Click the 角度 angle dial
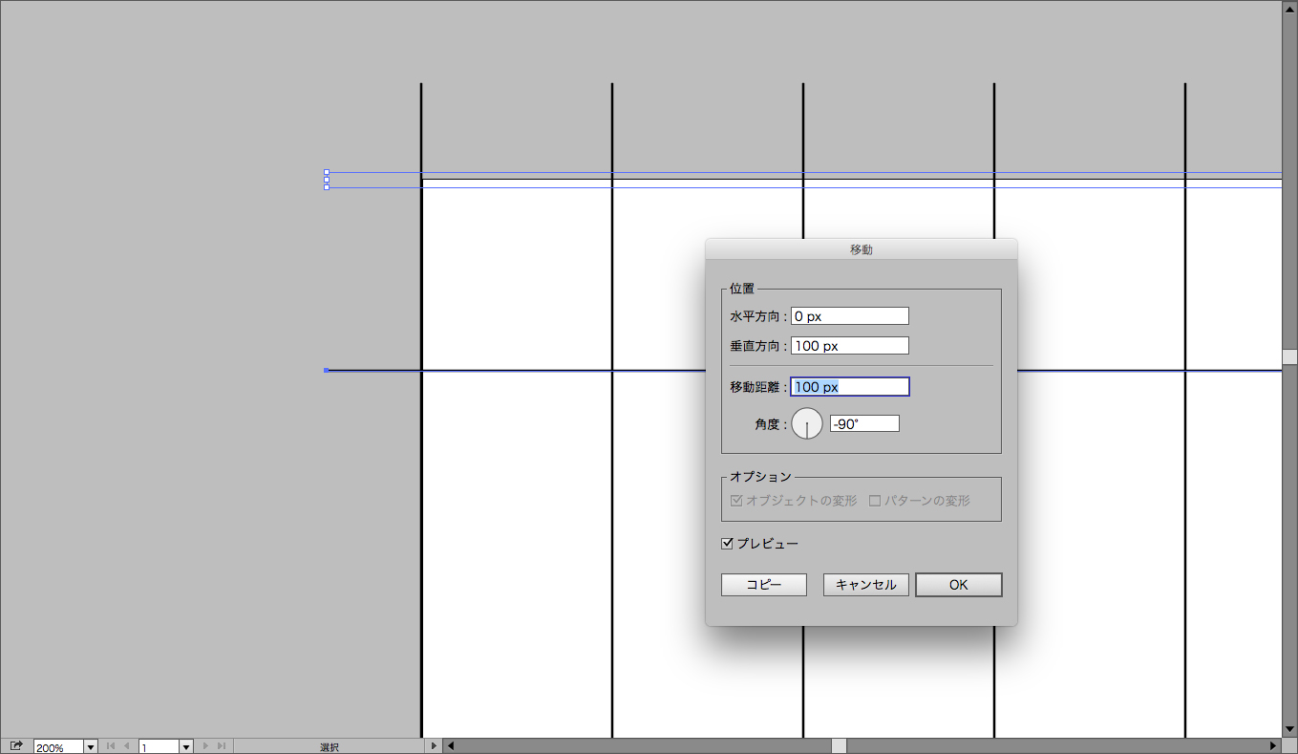The width and height of the screenshot is (1298, 754). (807, 423)
